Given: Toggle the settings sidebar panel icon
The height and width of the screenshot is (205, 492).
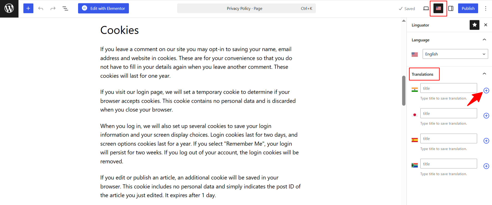Looking at the screenshot, I should pyautogui.click(x=451, y=8).
